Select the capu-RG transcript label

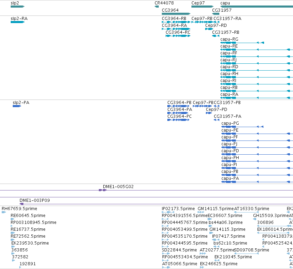click(x=229, y=39)
